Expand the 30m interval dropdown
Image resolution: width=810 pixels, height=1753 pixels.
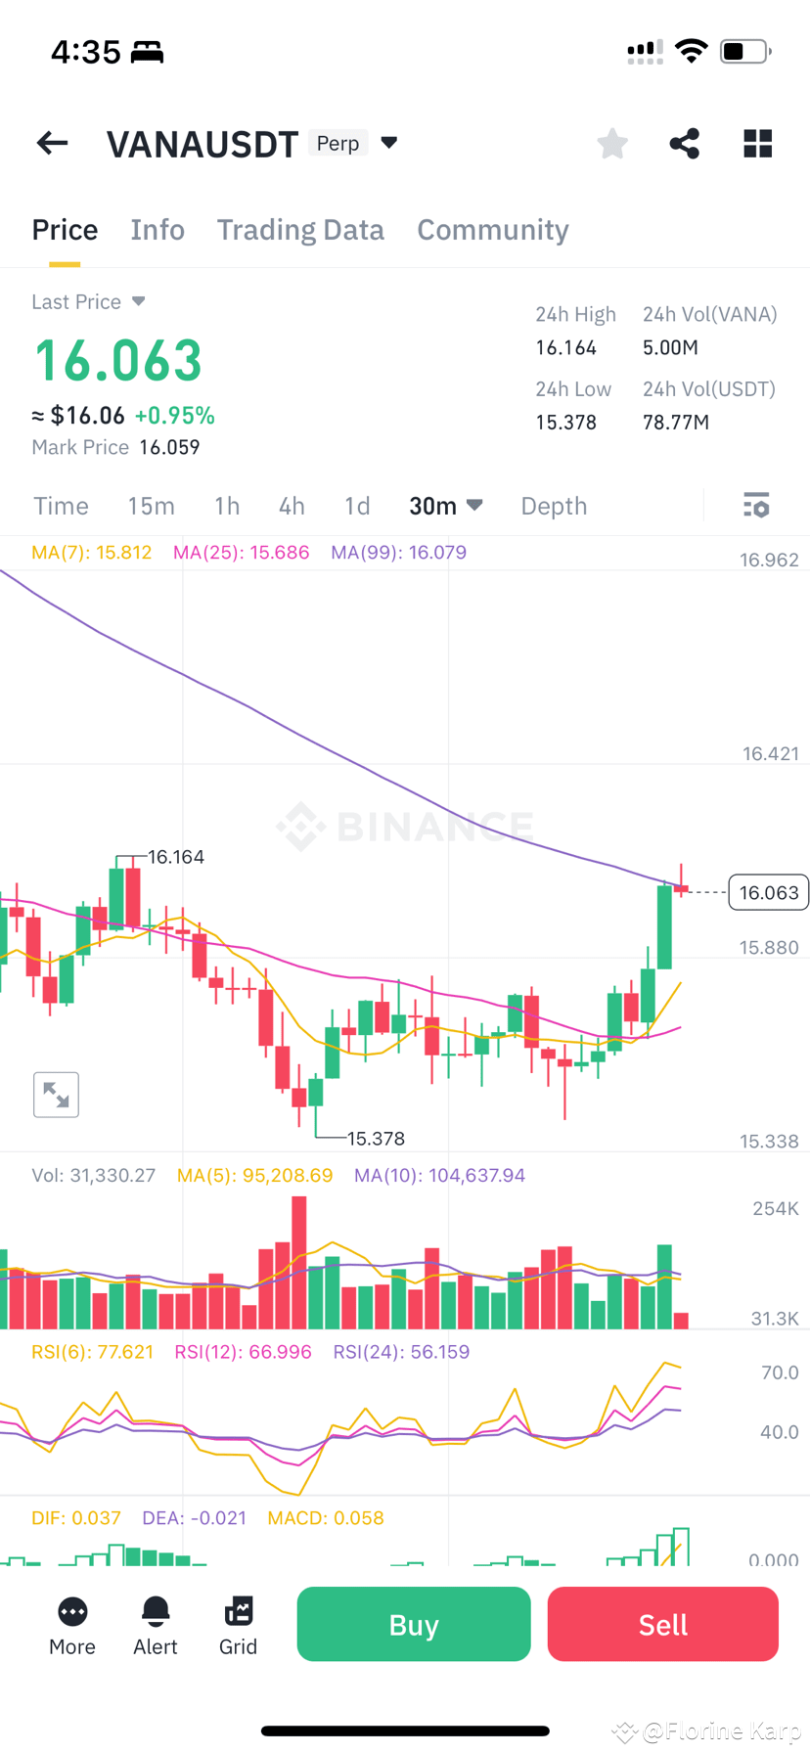(446, 506)
